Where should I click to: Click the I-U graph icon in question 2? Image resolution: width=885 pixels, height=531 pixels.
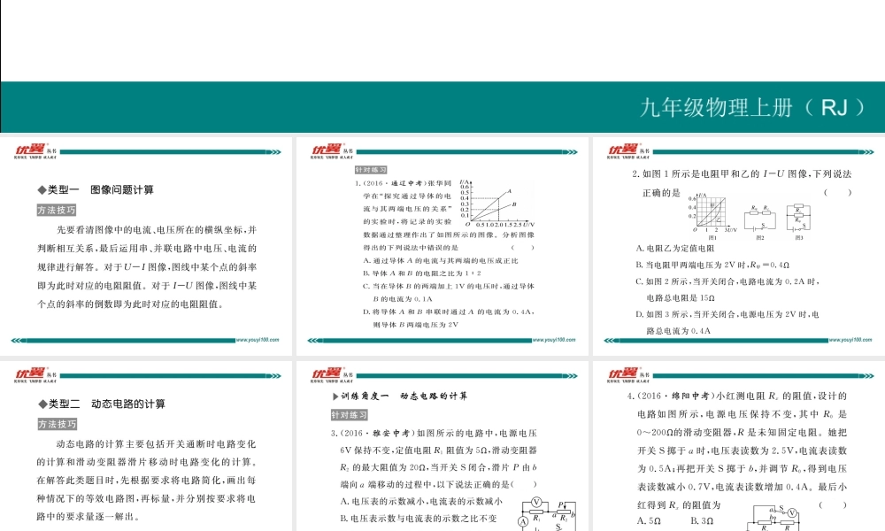[x=711, y=212]
